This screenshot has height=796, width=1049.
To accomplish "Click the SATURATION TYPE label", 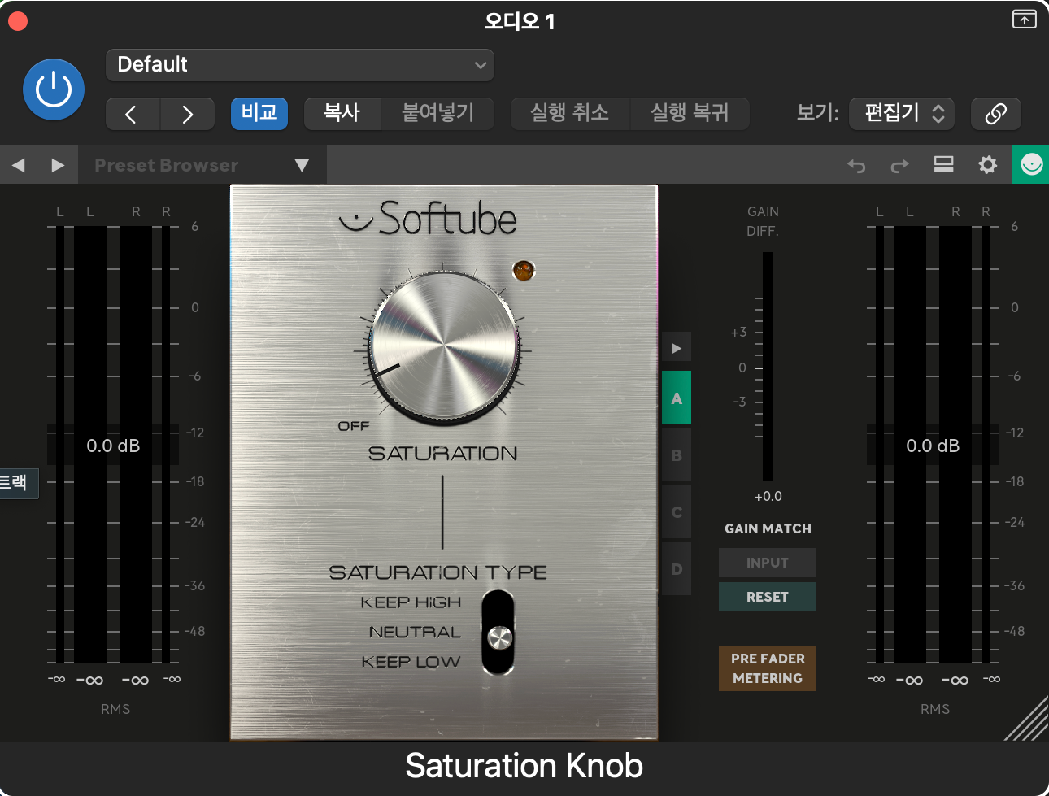I will (437, 572).
